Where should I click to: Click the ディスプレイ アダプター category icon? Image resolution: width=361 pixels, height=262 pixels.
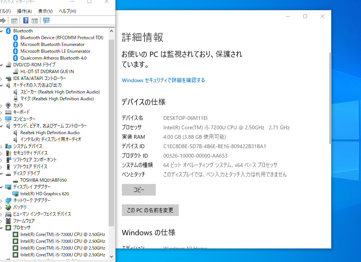(x=8, y=187)
